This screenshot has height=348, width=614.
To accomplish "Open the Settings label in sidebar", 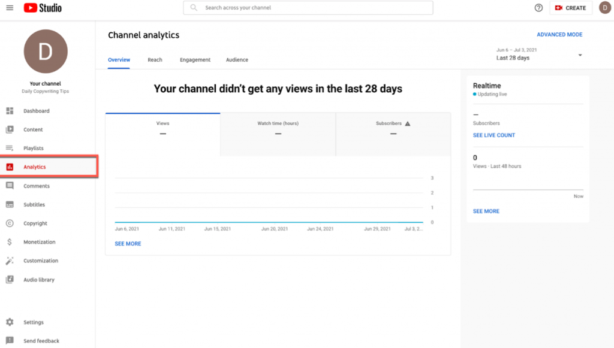I will tap(34, 322).
